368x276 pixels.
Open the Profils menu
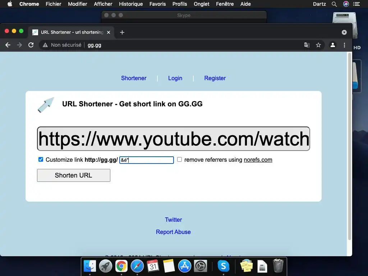[x=180, y=4]
